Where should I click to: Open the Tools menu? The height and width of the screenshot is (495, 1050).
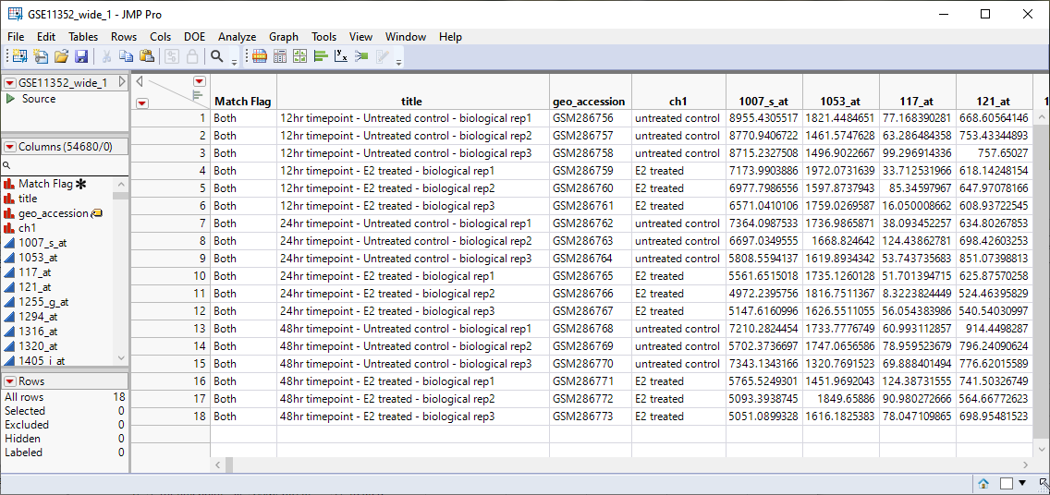click(x=324, y=37)
